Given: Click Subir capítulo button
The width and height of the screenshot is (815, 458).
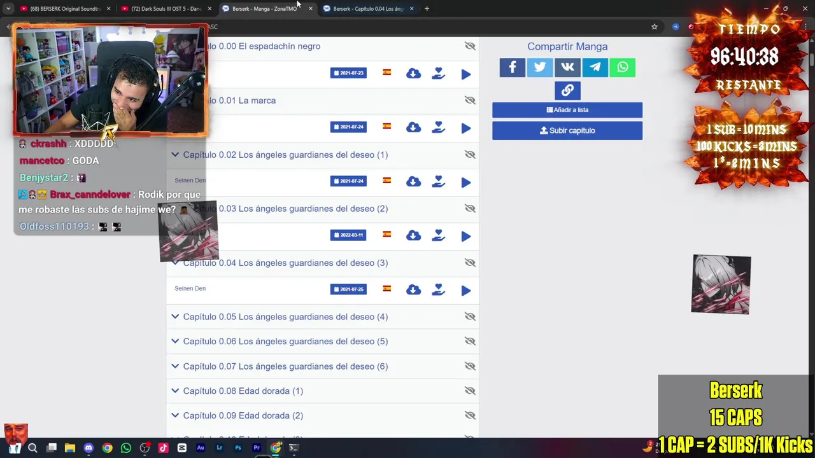Looking at the screenshot, I should [x=567, y=130].
